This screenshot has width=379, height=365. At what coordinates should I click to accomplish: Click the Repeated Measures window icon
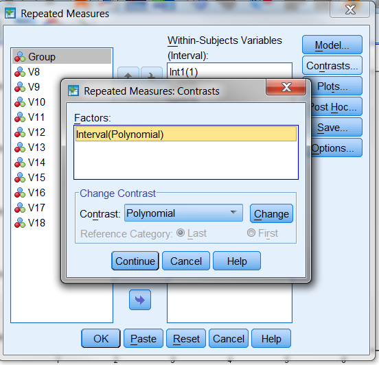pos(10,13)
